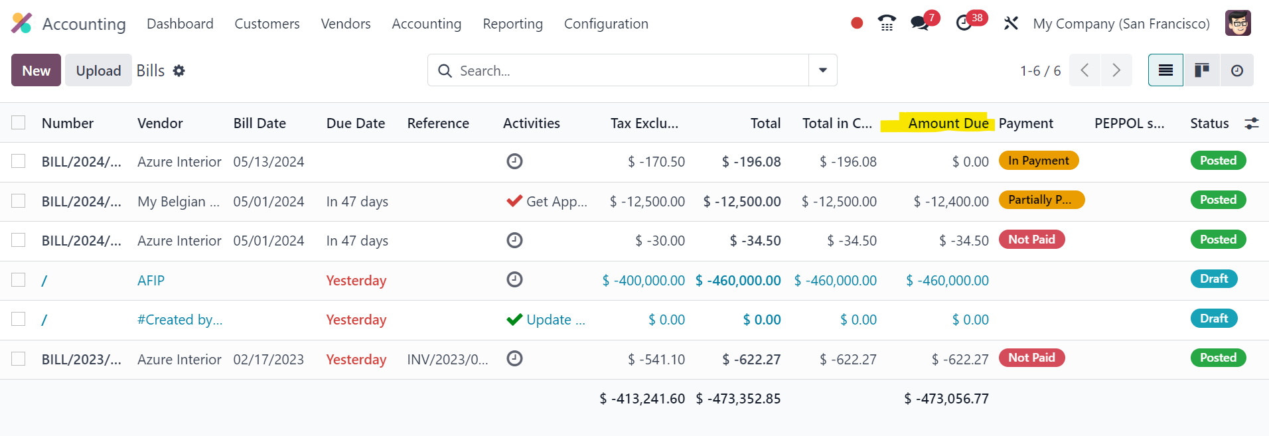Click the New button
The height and width of the screenshot is (436, 1269).
[36, 70]
